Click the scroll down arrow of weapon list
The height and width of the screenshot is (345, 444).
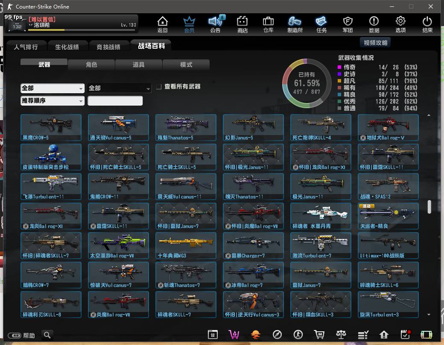429,314
